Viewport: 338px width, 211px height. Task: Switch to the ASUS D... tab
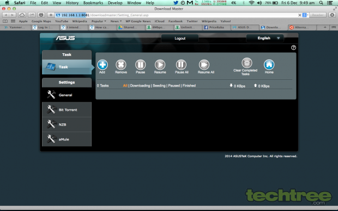click(x=245, y=27)
